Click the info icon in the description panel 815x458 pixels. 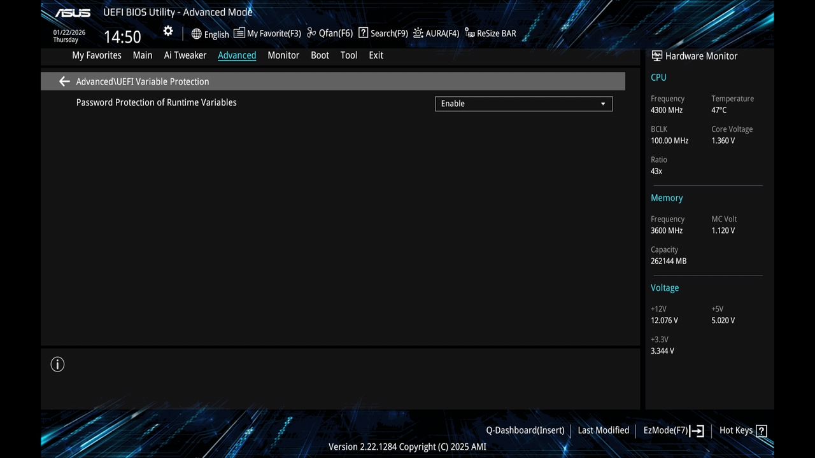tap(57, 364)
